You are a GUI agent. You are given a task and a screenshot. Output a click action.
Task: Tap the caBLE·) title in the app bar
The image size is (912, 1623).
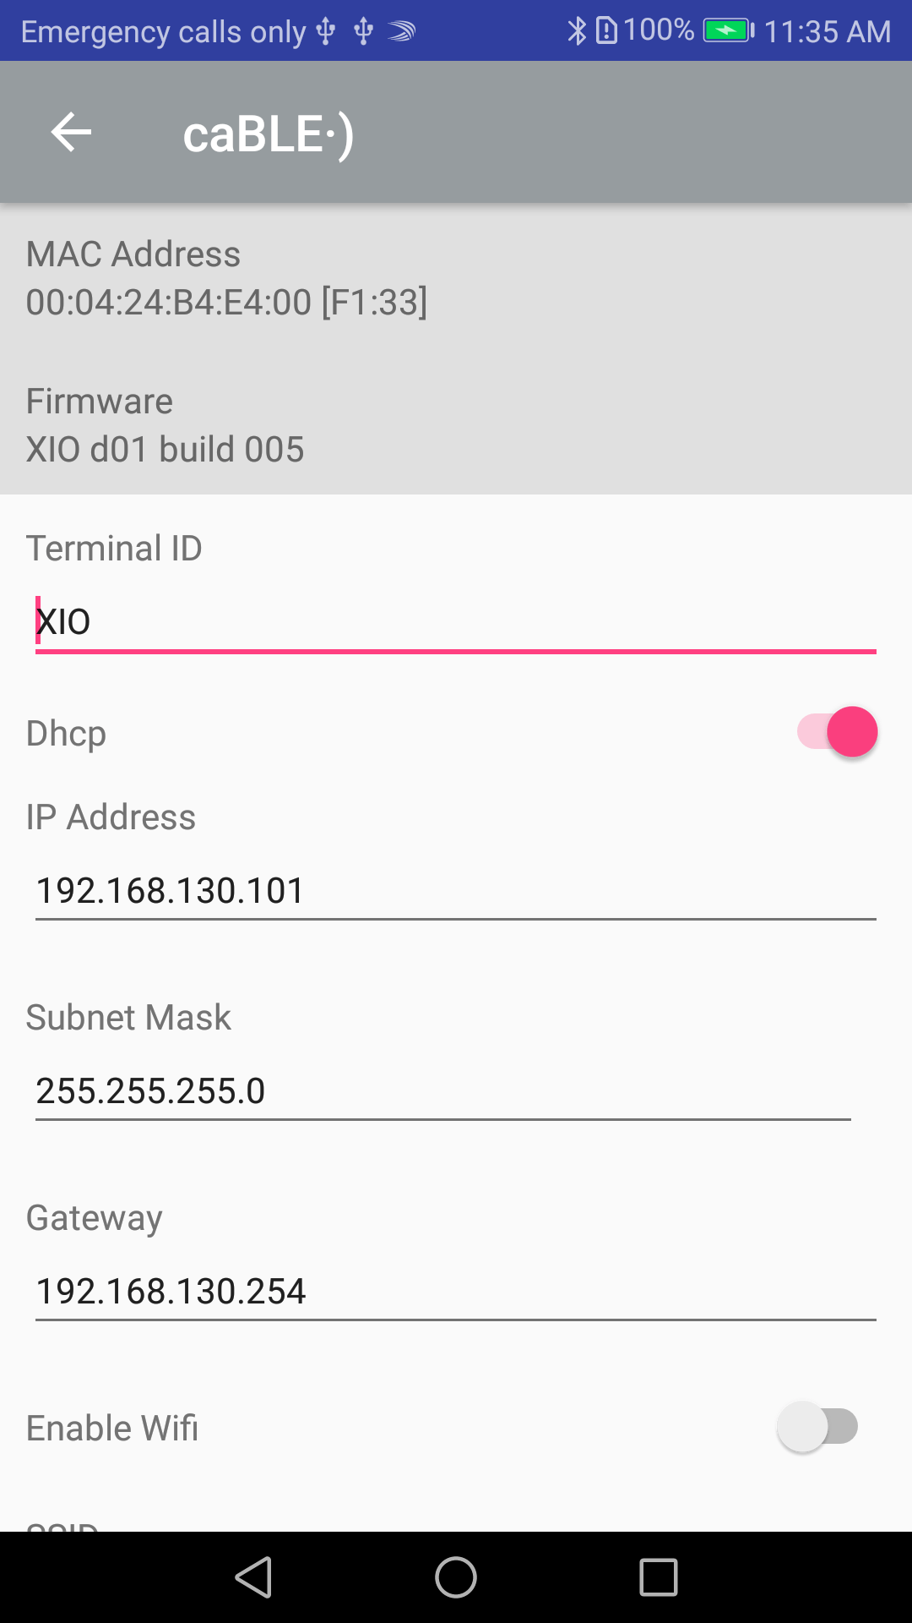pos(269,134)
